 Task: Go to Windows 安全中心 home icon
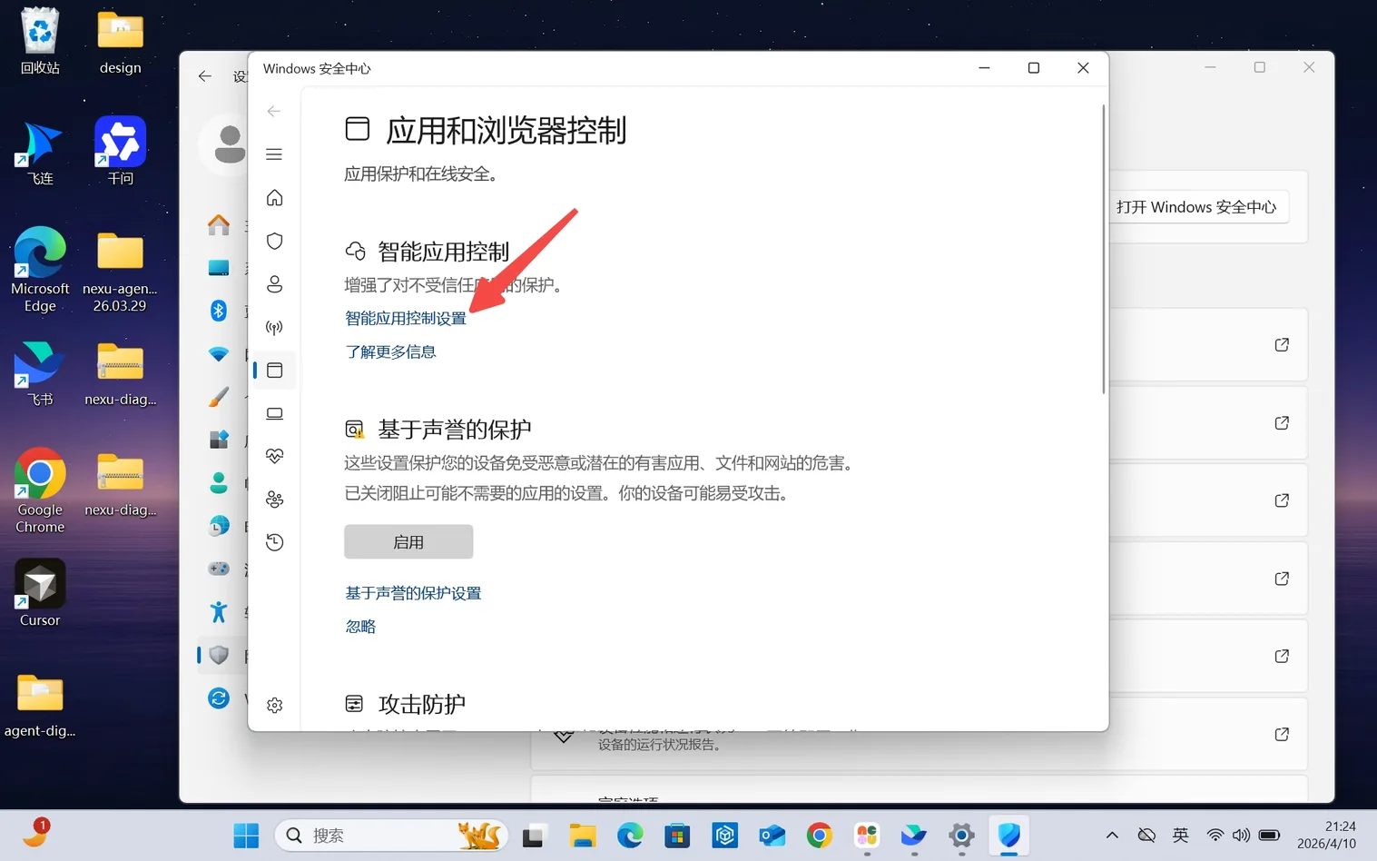point(274,198)
